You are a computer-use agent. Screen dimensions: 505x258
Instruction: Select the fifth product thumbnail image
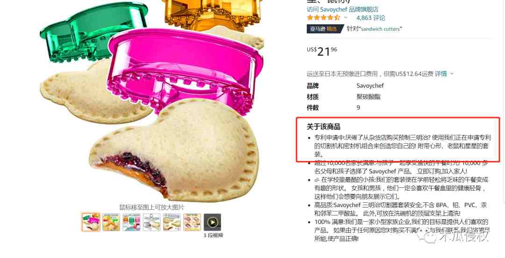pos(172,222)
